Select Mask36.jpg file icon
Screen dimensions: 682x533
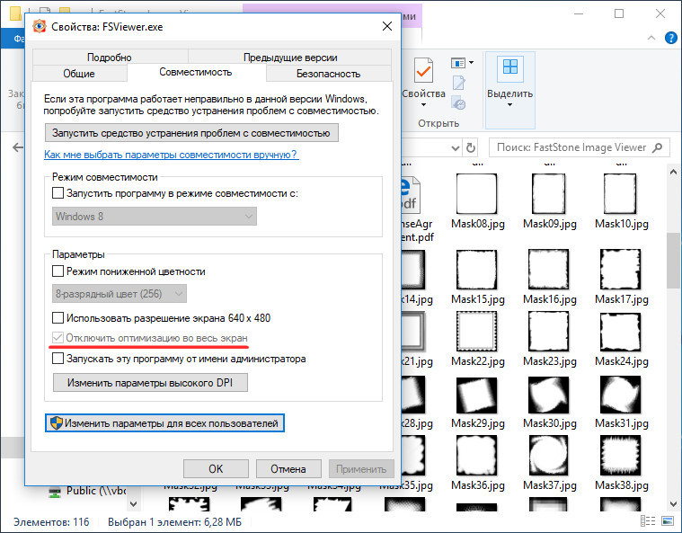[477, 456]
